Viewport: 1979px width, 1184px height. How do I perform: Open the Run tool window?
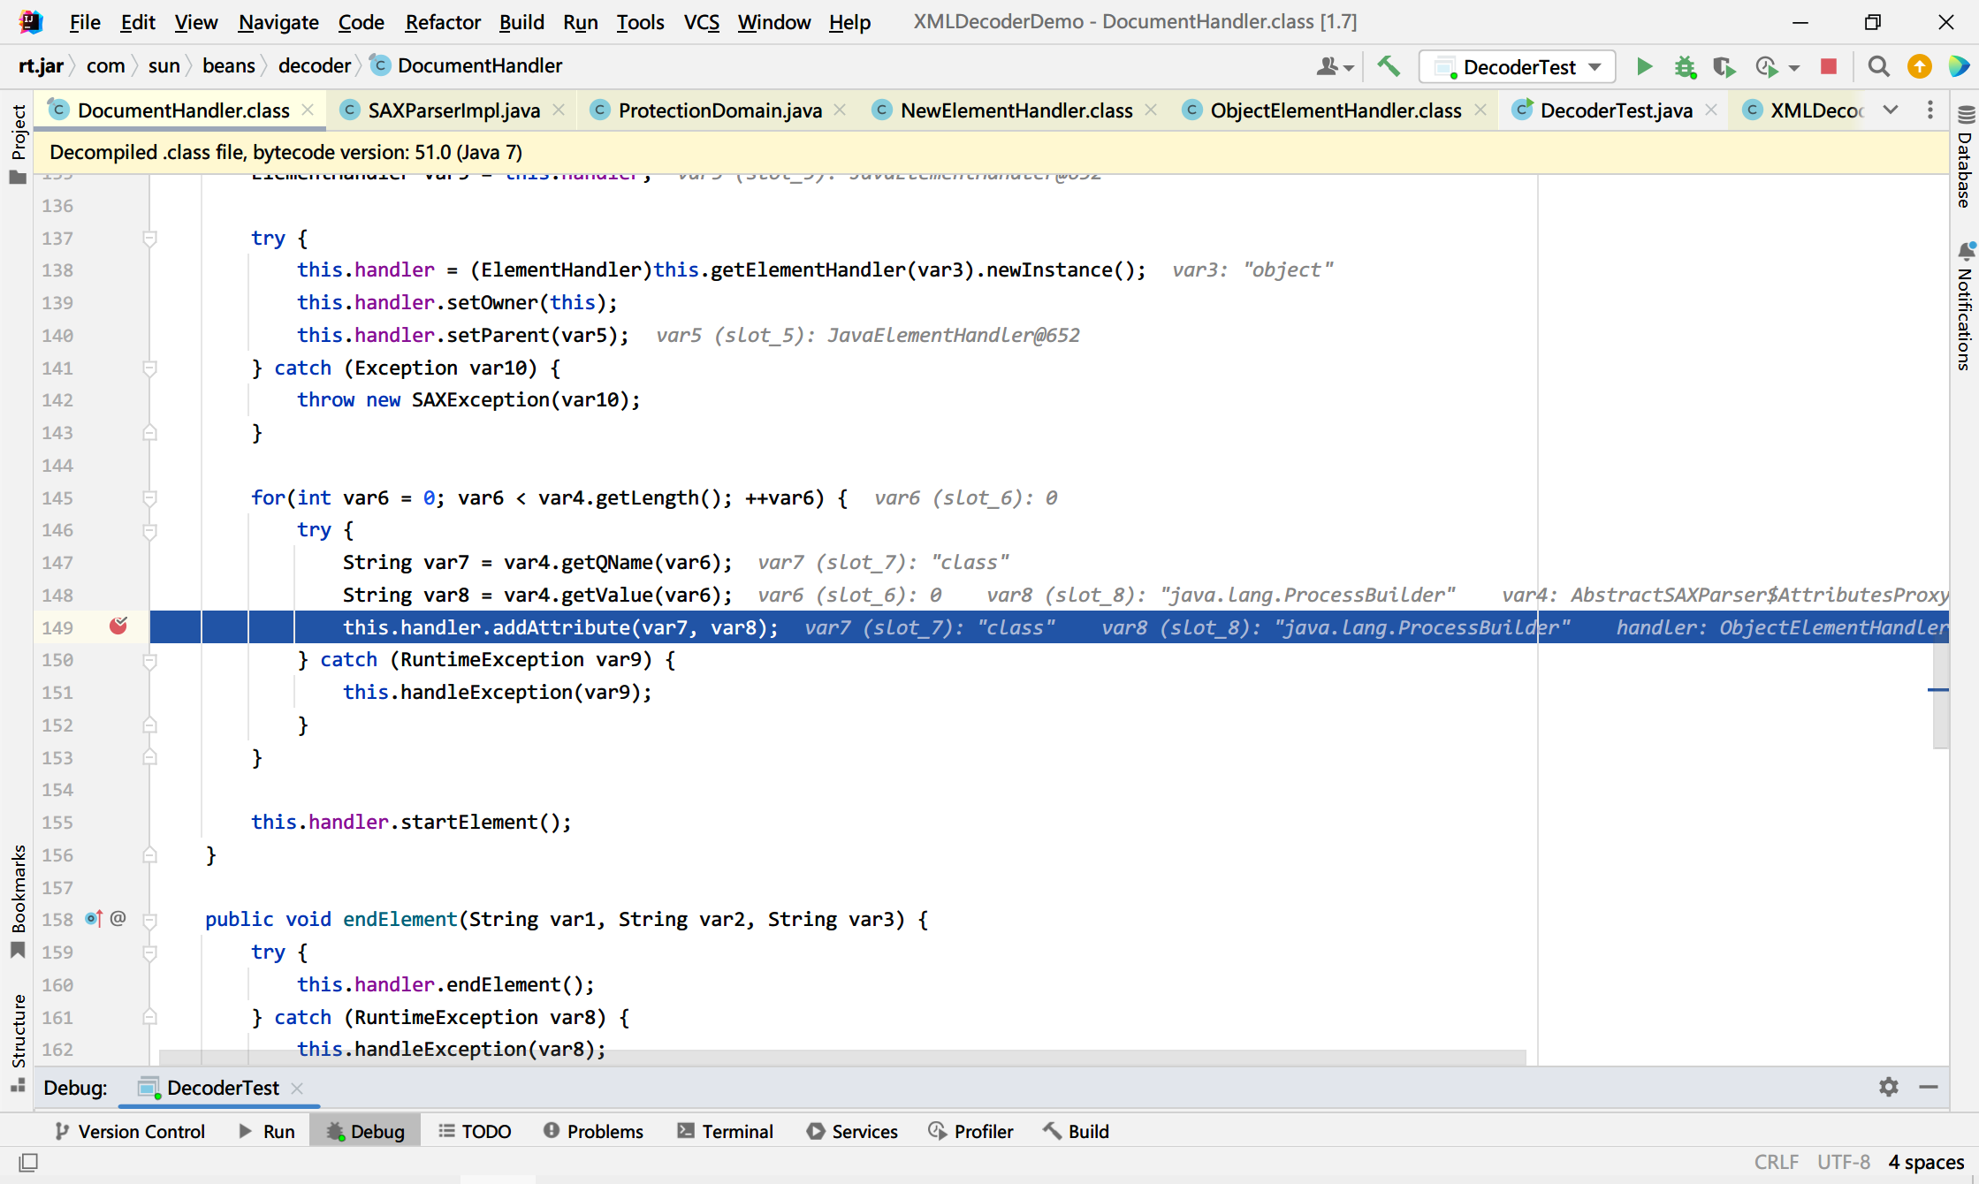(267, 1131)
